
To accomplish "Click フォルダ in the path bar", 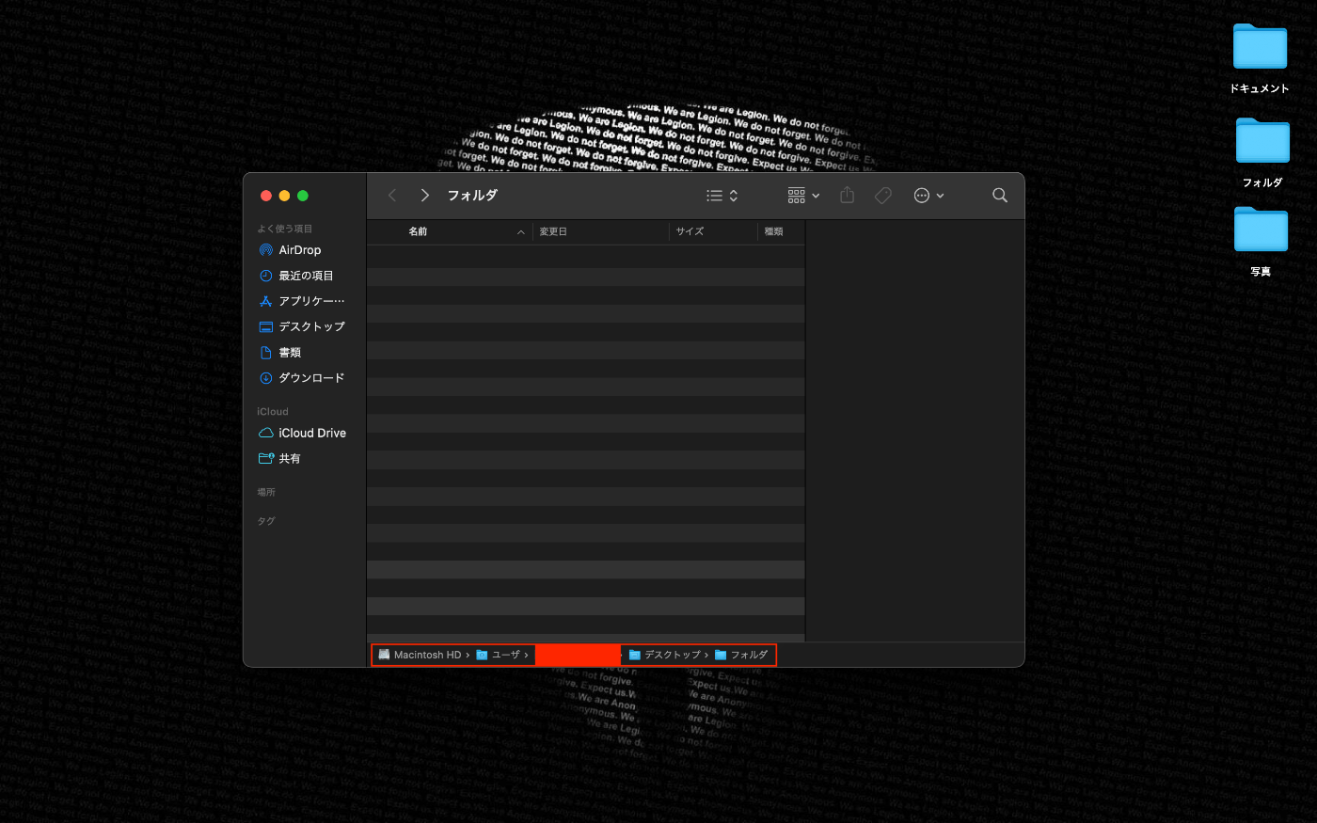I will click(741, 655).
